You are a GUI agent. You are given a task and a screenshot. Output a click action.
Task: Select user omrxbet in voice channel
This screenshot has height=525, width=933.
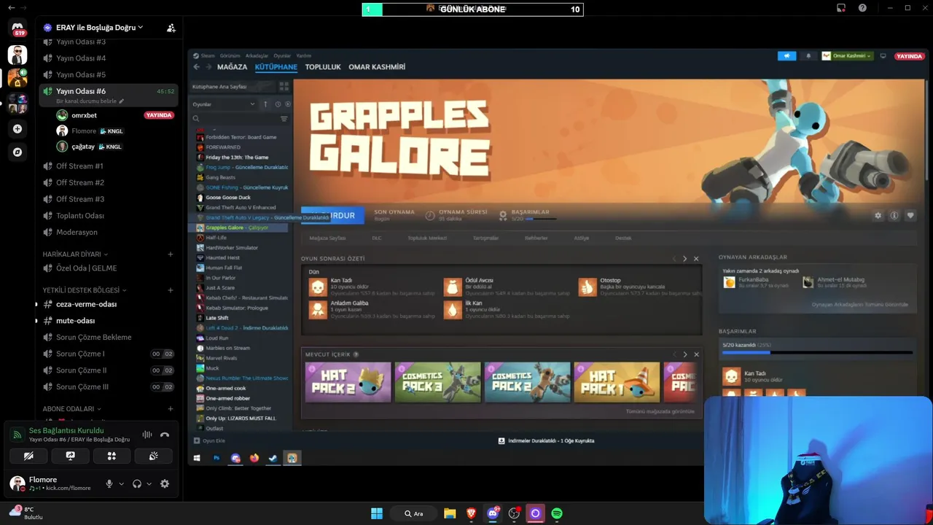(x=115, y=115)
